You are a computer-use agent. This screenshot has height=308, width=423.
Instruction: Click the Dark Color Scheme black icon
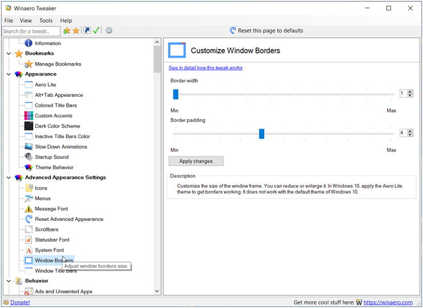click(28, 126)
